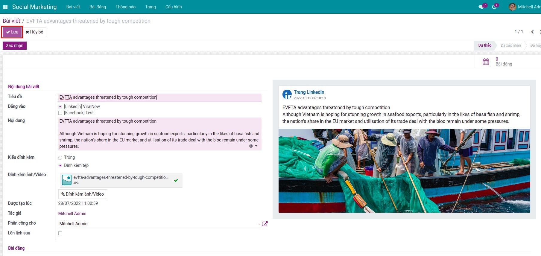Uncheck the [Linkedin] ViralNow checkbox

[x=60, y=106]
